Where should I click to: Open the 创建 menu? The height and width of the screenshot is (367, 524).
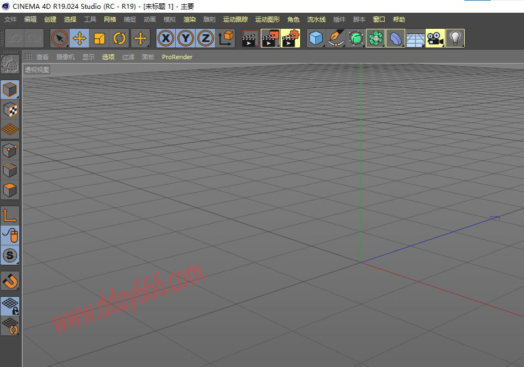(50, 19)
